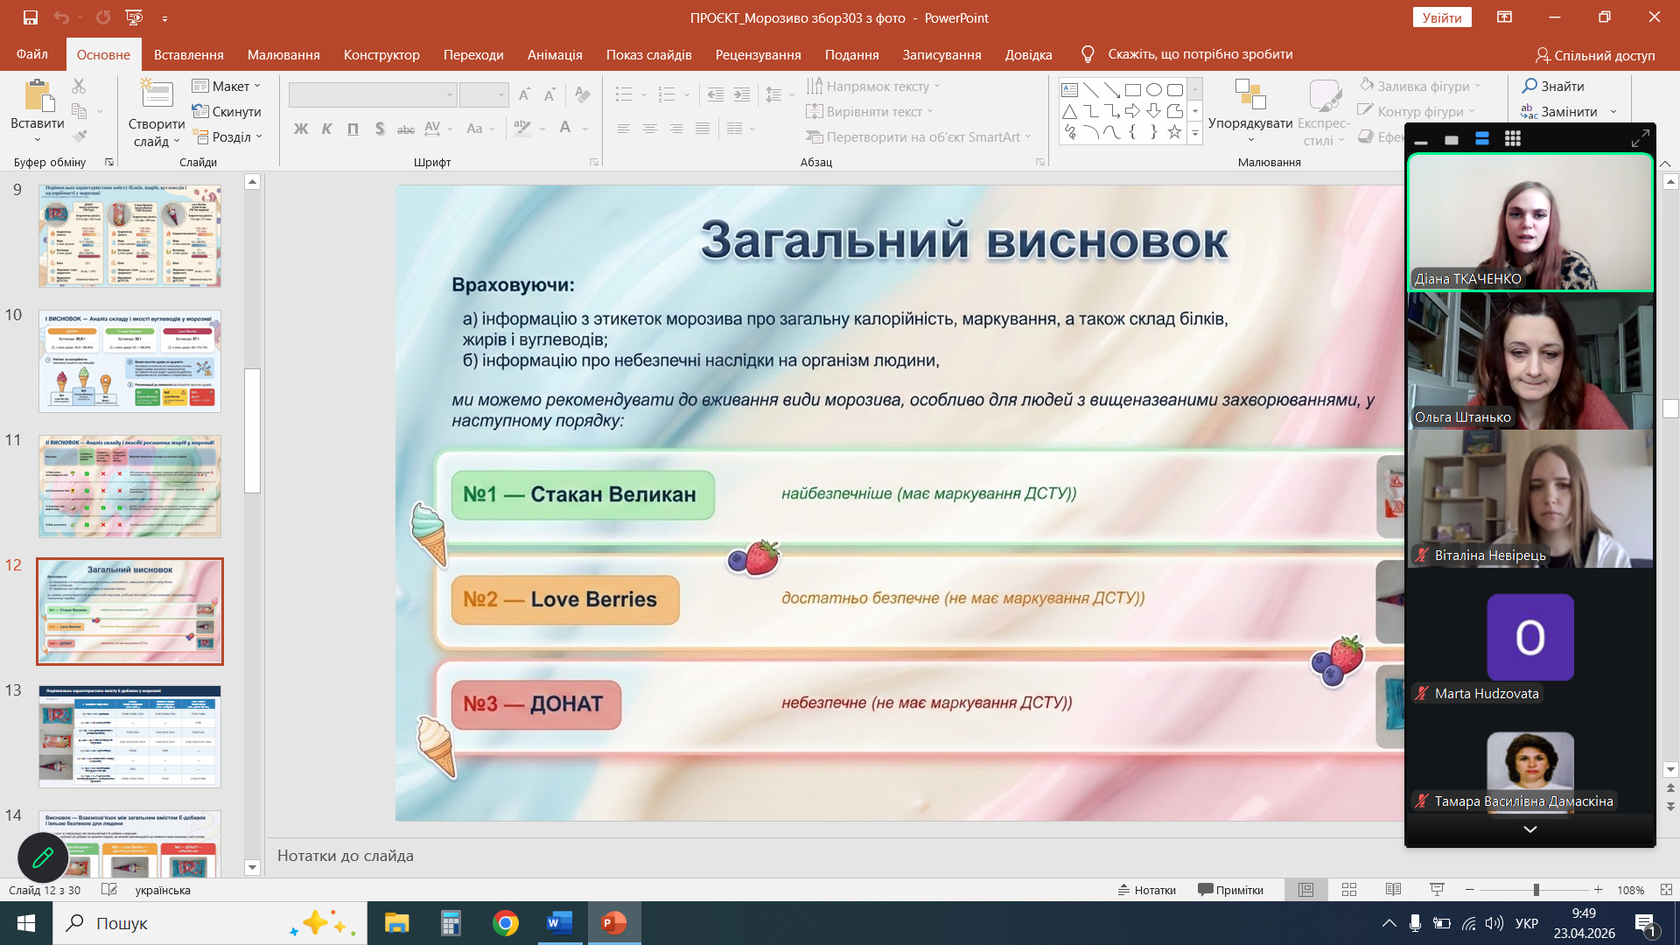
Task: Click the Bold (Ж) formatting icon
Action: [x=301, y=129]
